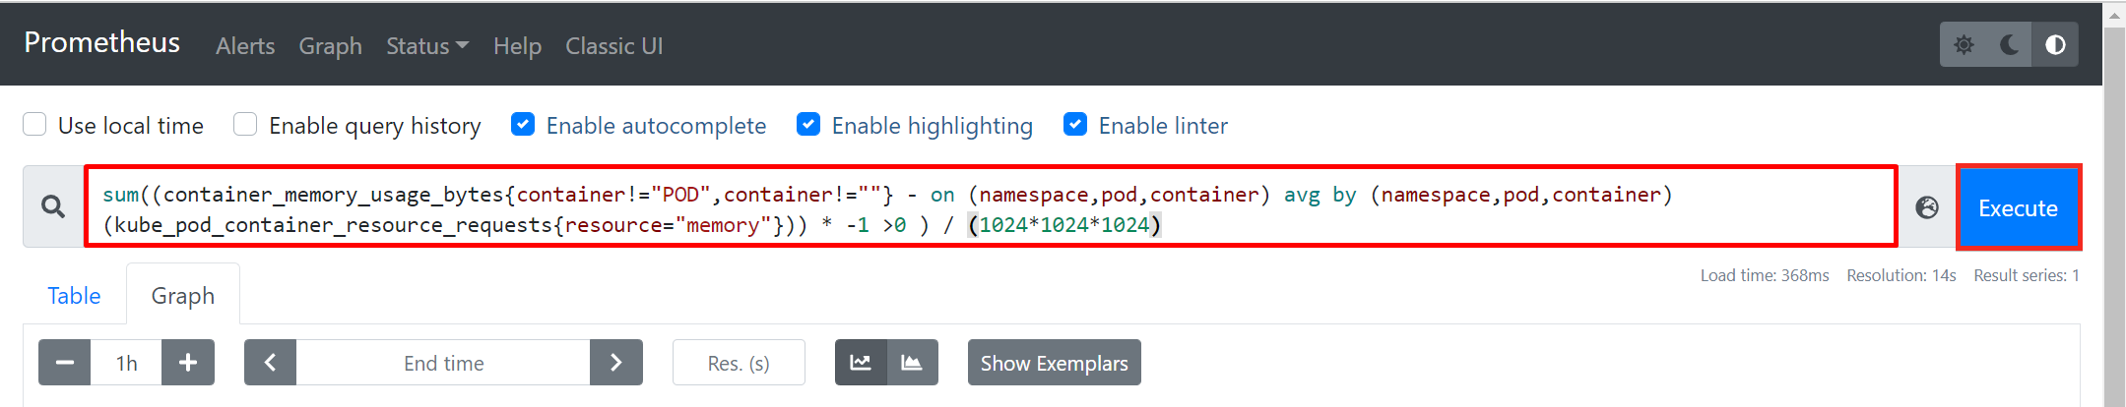2126x407 pixels.
Task: Disable the Enable linter checkbox
Action: click(x=1075, y=124)
